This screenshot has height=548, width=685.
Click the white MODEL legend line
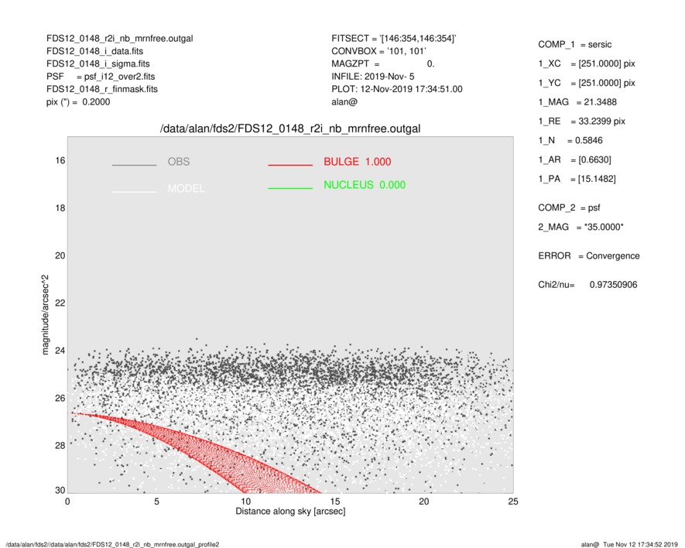[x=134, y=191]
